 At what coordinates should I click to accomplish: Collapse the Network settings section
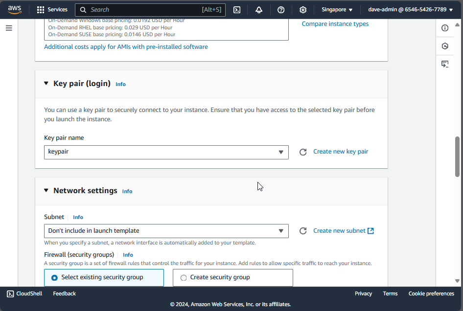pyautogui.click(x=46, y=191)
